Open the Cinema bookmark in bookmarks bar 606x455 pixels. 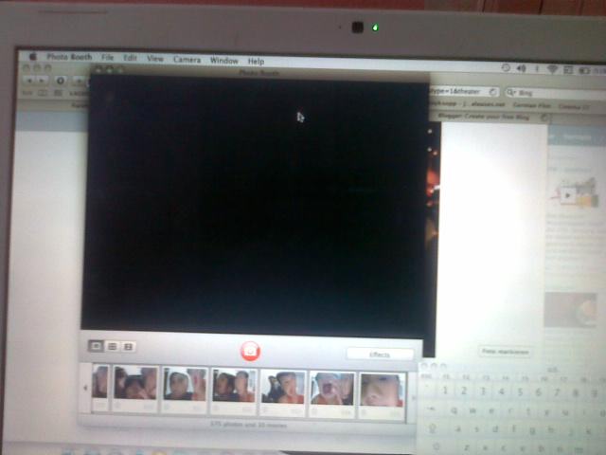coord(573,106)
